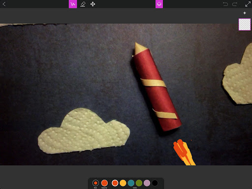Select the eraser tool
252x189 pixels.
[83, 4]
